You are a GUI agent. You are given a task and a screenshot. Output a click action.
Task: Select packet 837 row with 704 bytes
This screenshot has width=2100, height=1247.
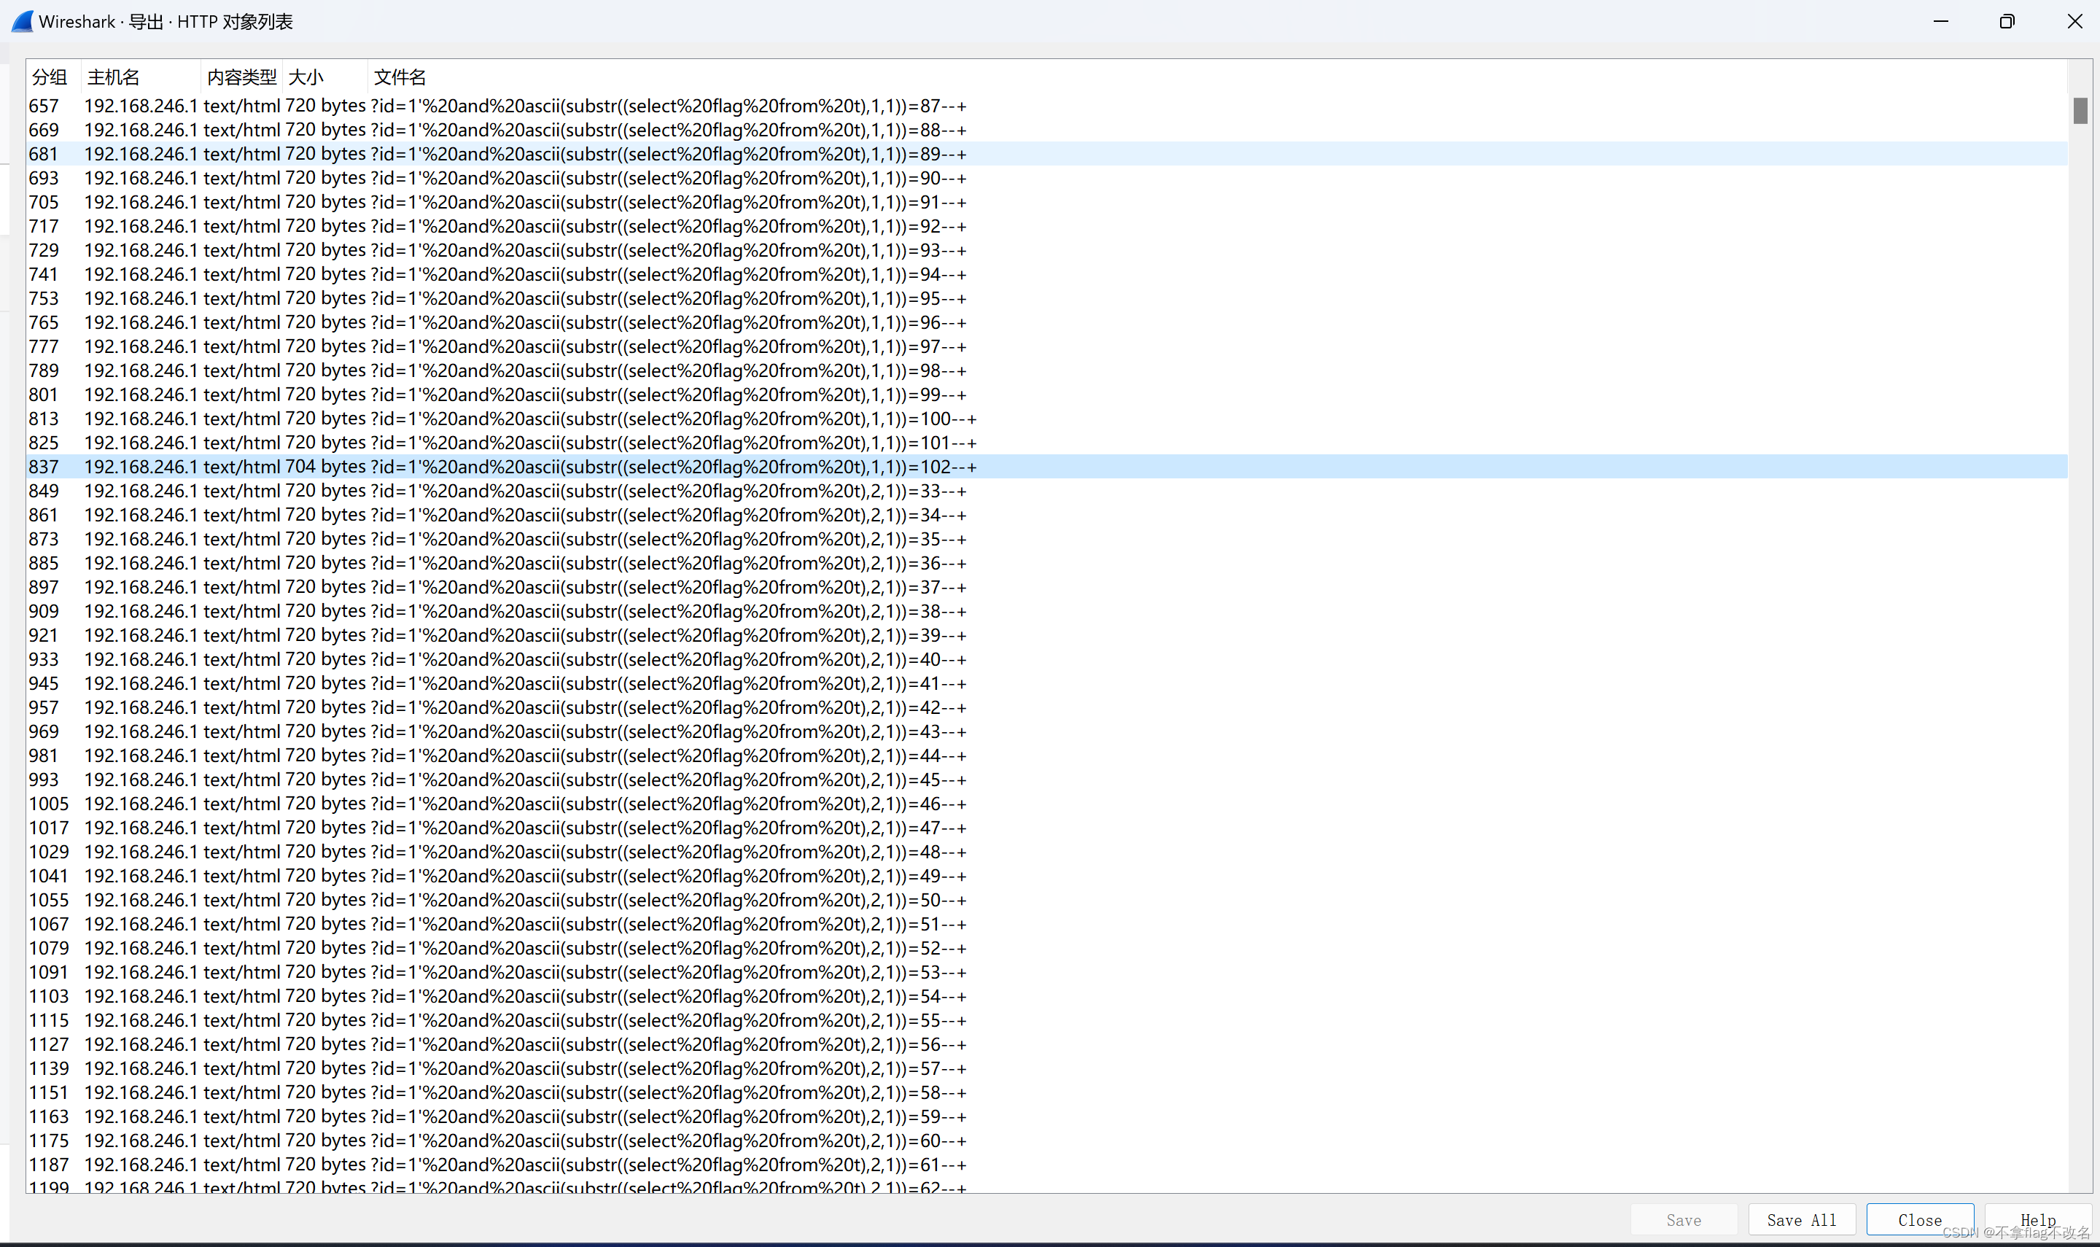click(x=1046, y=467)
